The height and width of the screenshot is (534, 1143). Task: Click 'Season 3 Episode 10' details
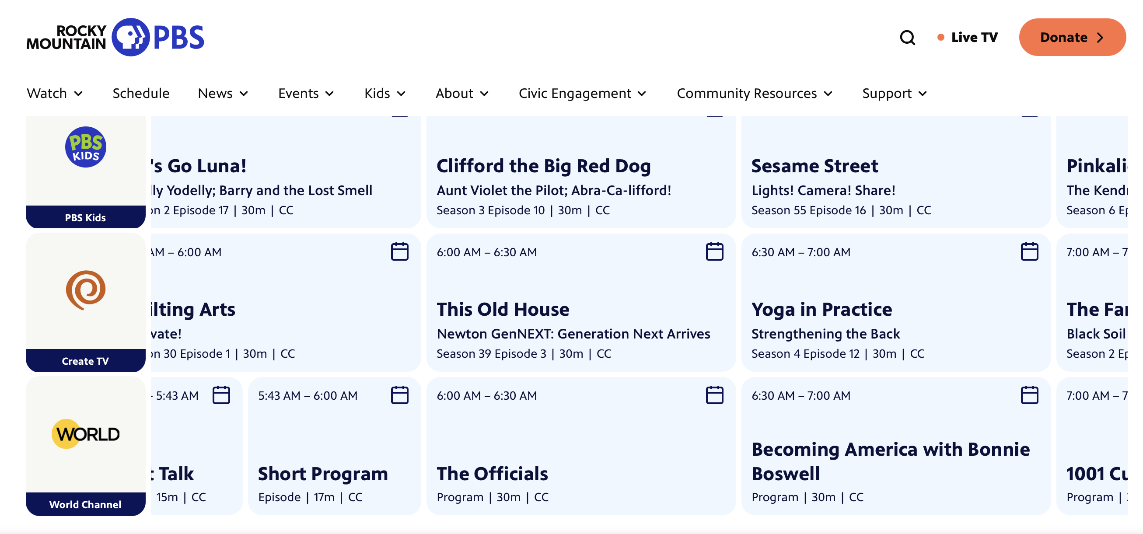(x=490, y=210)
